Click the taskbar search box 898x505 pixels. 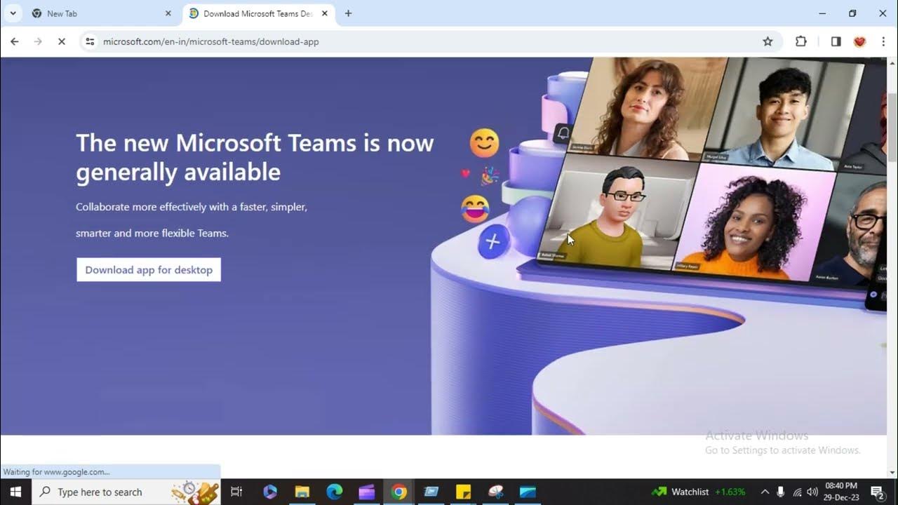[x=126, y=492]
